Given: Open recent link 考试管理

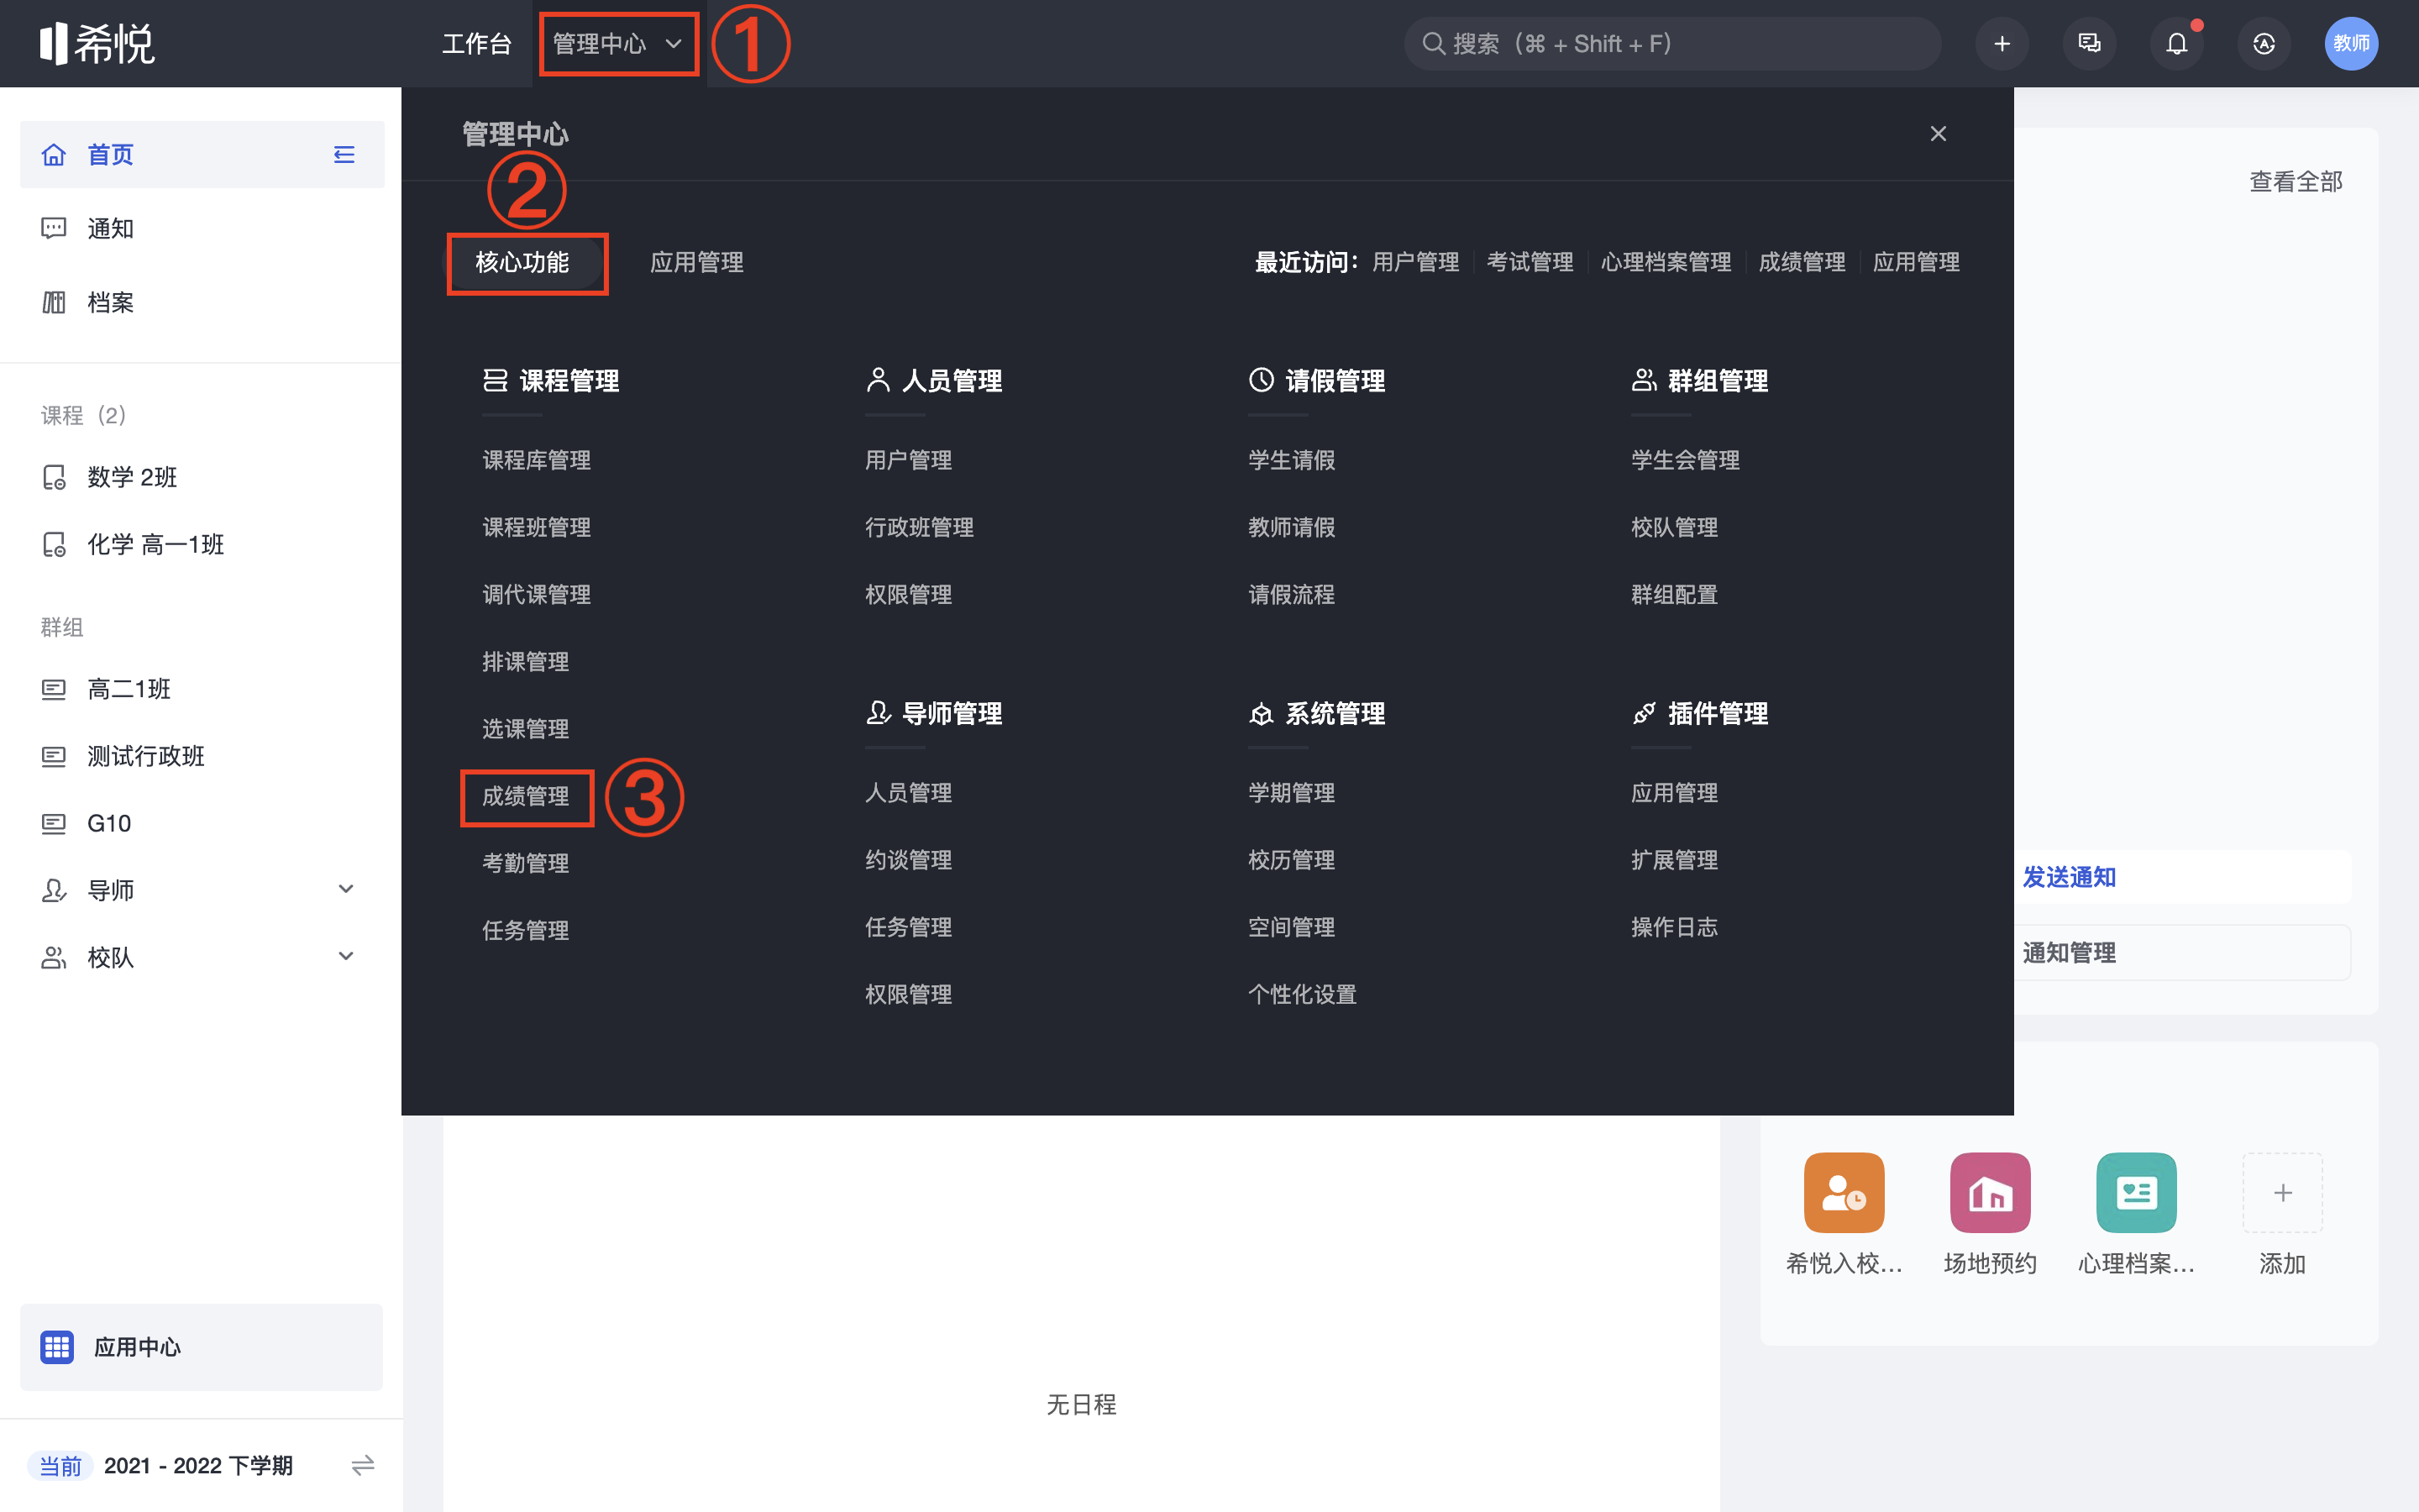Looking at the screenshot, I should (x=1530, y=262).
